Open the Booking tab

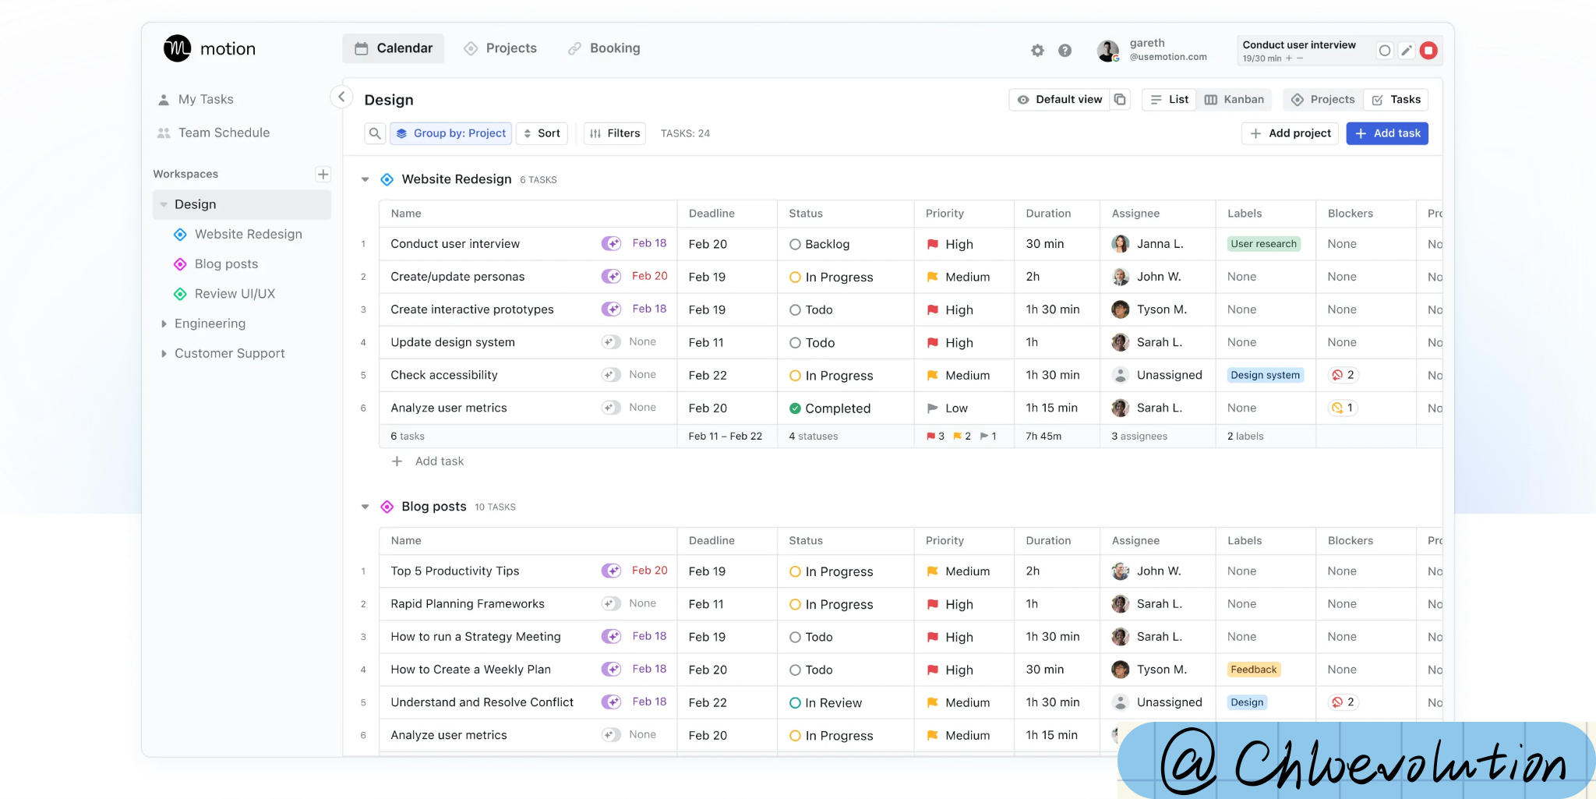click(x=604, y=48)
